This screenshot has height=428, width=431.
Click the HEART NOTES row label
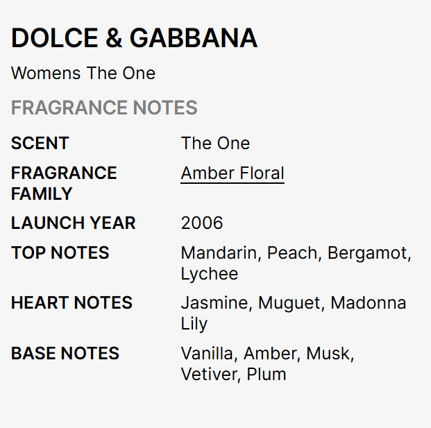[71, 303]
